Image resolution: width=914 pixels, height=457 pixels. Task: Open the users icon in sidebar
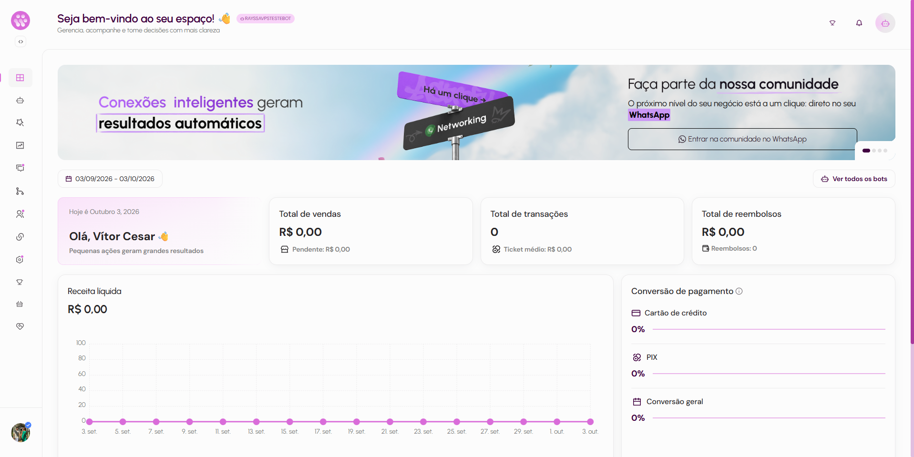(20, 214)
